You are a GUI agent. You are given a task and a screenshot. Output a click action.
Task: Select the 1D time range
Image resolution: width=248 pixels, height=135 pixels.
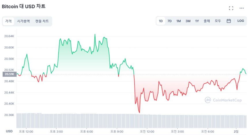pyautogui.click(x=161, y=21)
